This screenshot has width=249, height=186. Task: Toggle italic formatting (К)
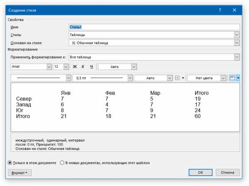(83, 66)
